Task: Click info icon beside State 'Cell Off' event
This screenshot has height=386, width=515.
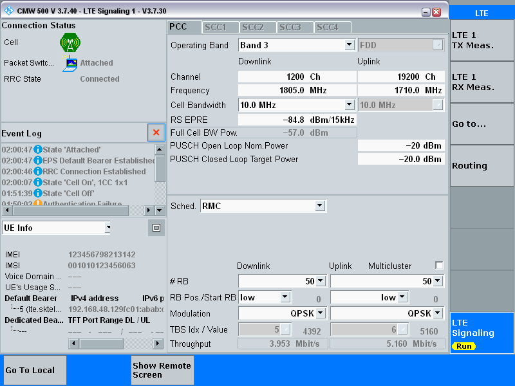Action: click(x=38, y=193)
